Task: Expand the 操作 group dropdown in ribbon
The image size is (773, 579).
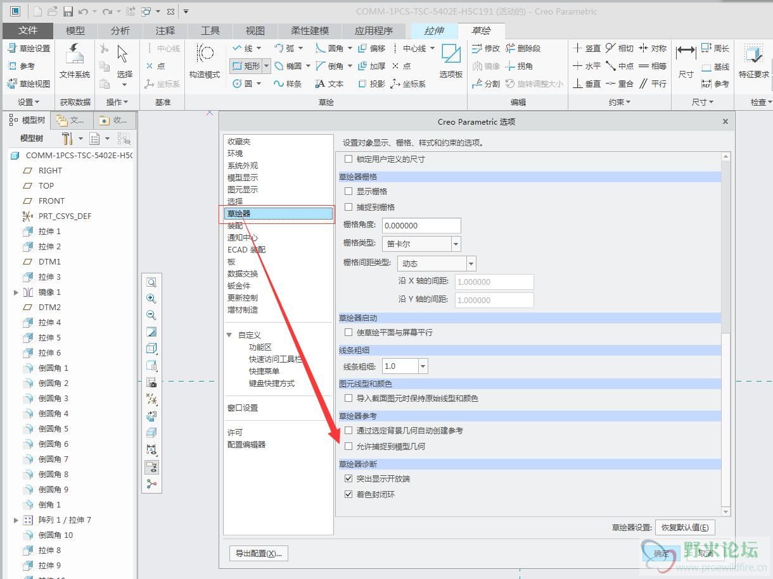Action: pos(117,102)
